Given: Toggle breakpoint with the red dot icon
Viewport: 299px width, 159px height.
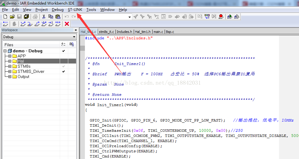Looking at the screenshot, I should coord(221,17).
